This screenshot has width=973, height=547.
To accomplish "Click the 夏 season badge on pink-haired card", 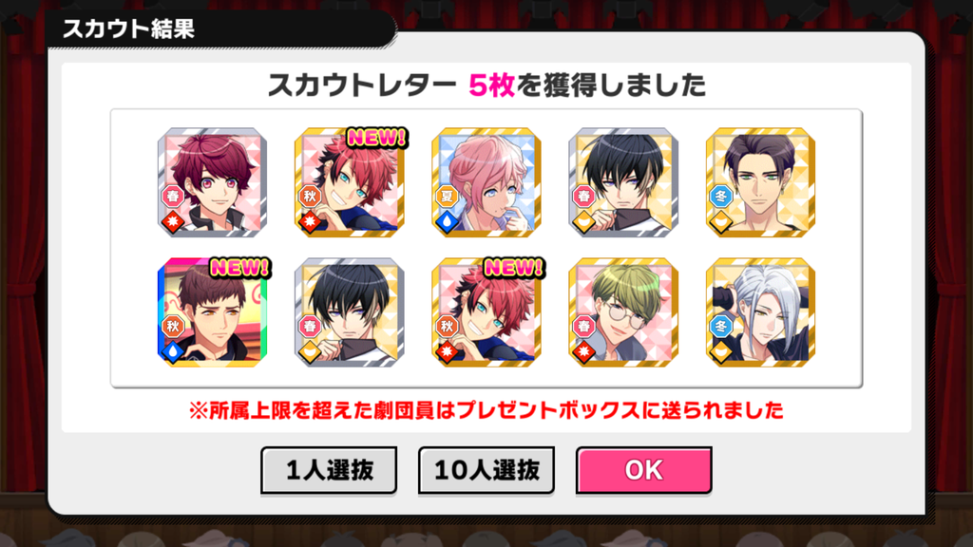I will (447, 197).
